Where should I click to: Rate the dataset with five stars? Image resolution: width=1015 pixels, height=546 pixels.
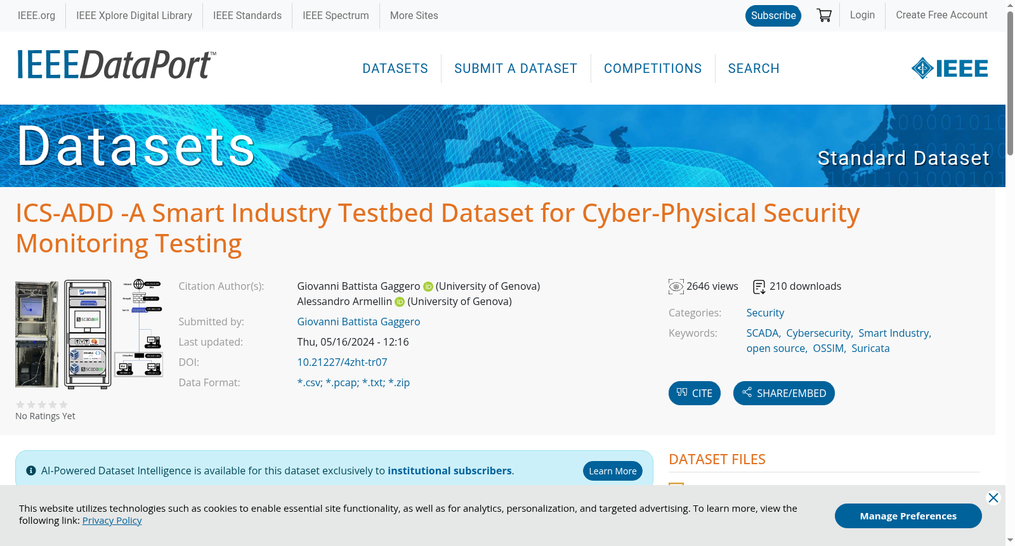tap(63, 405)
